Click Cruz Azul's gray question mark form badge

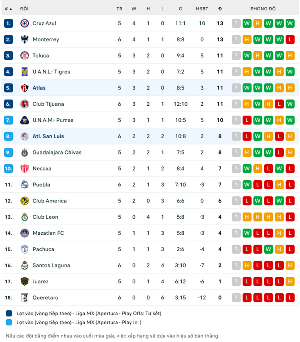pyautogui.click(x=236, y=23)
